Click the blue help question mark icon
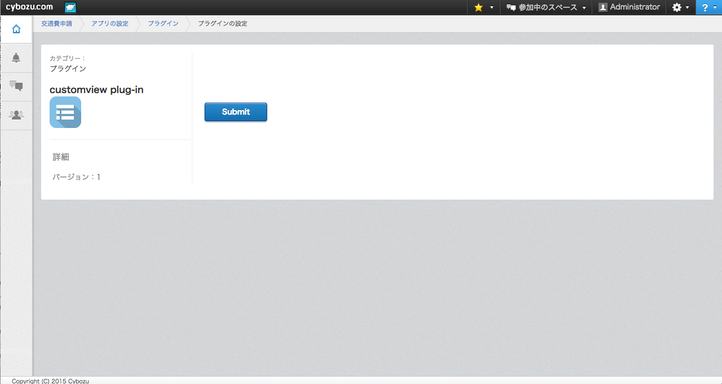The height and width of the screenshot is (384, 722). pyautogui.click(x=705, y=7)
